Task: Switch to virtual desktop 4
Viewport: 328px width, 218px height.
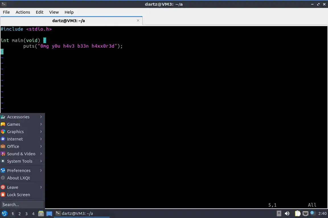Action: 33,214
